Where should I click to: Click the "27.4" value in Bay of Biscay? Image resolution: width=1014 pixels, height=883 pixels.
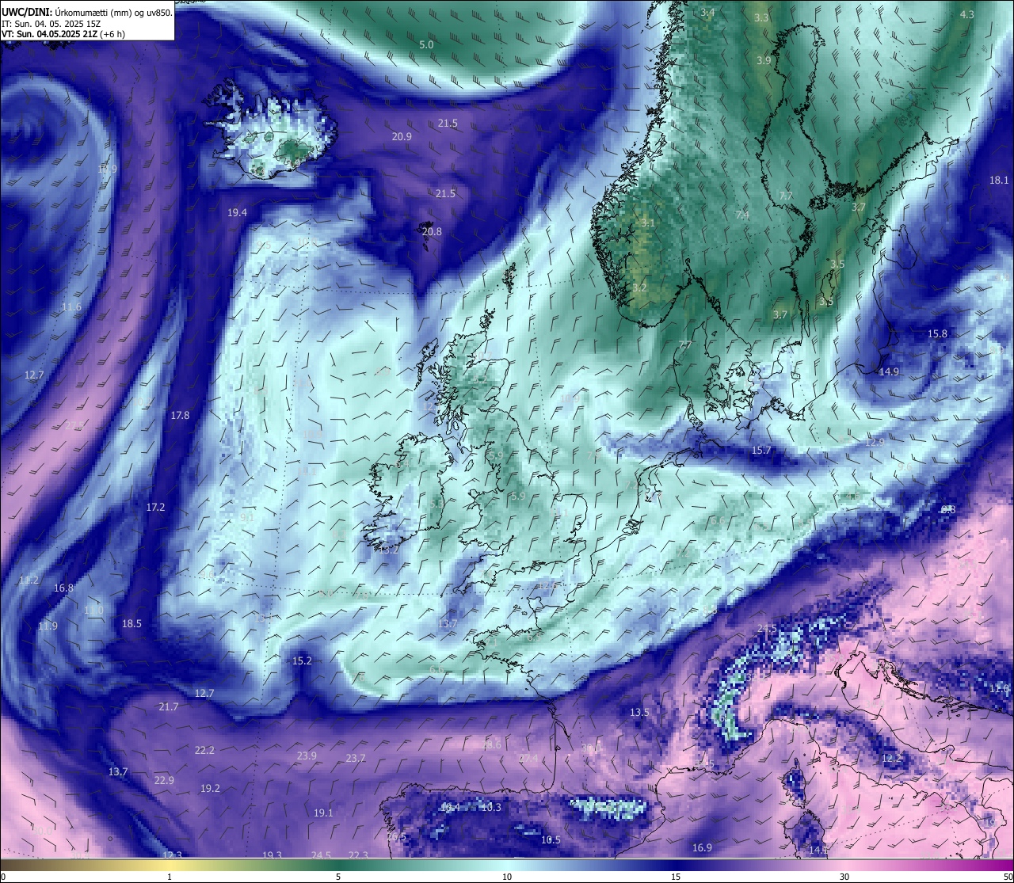[528, 759]
